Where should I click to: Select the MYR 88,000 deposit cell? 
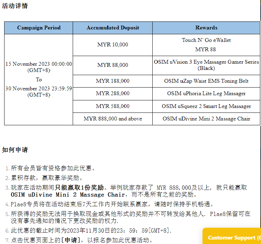[x=113, y=65]
